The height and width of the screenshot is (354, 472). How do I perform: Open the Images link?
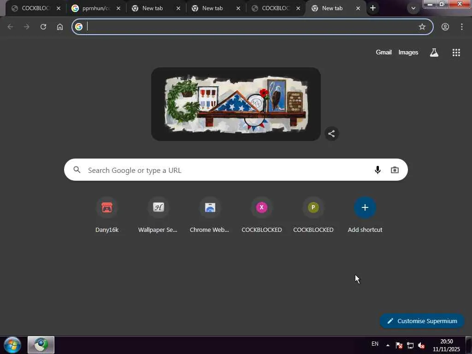point(408,53)
